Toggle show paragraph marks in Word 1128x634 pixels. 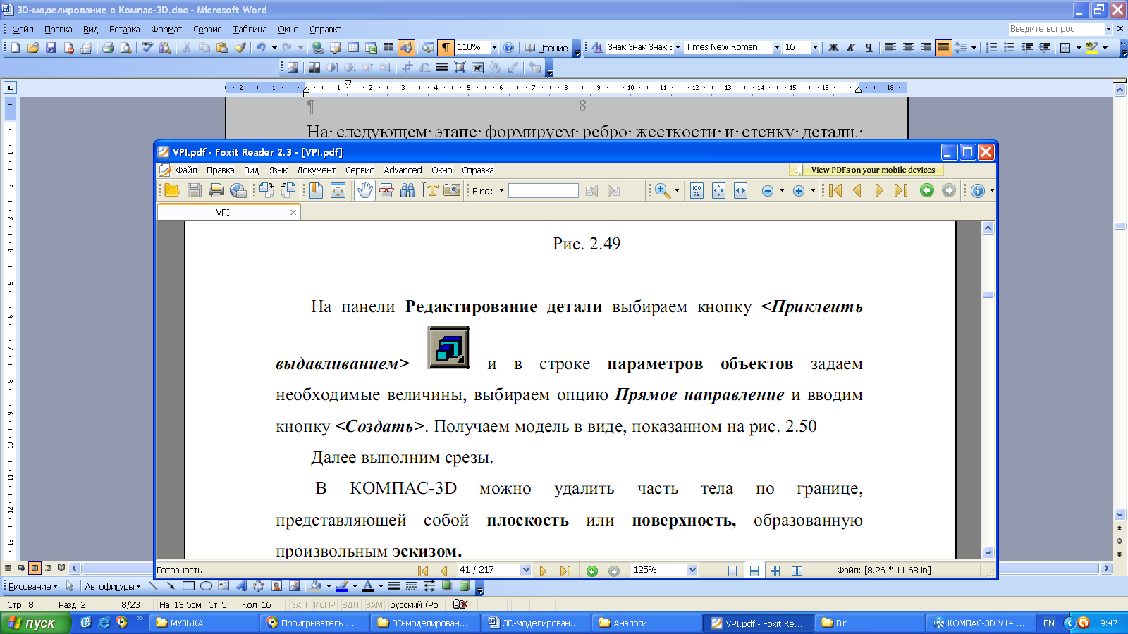click(446, 47)
